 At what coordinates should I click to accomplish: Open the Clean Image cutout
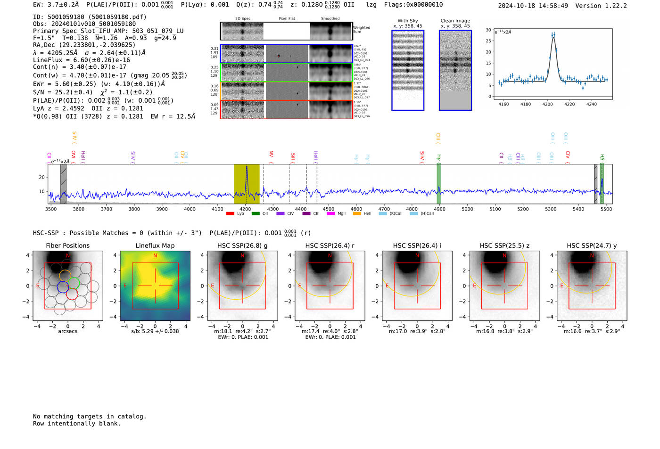(455, 70)
